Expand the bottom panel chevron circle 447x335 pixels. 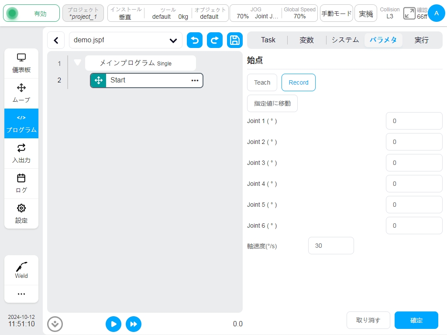55,324
